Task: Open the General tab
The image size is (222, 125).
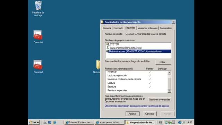Action: point(107,28)
